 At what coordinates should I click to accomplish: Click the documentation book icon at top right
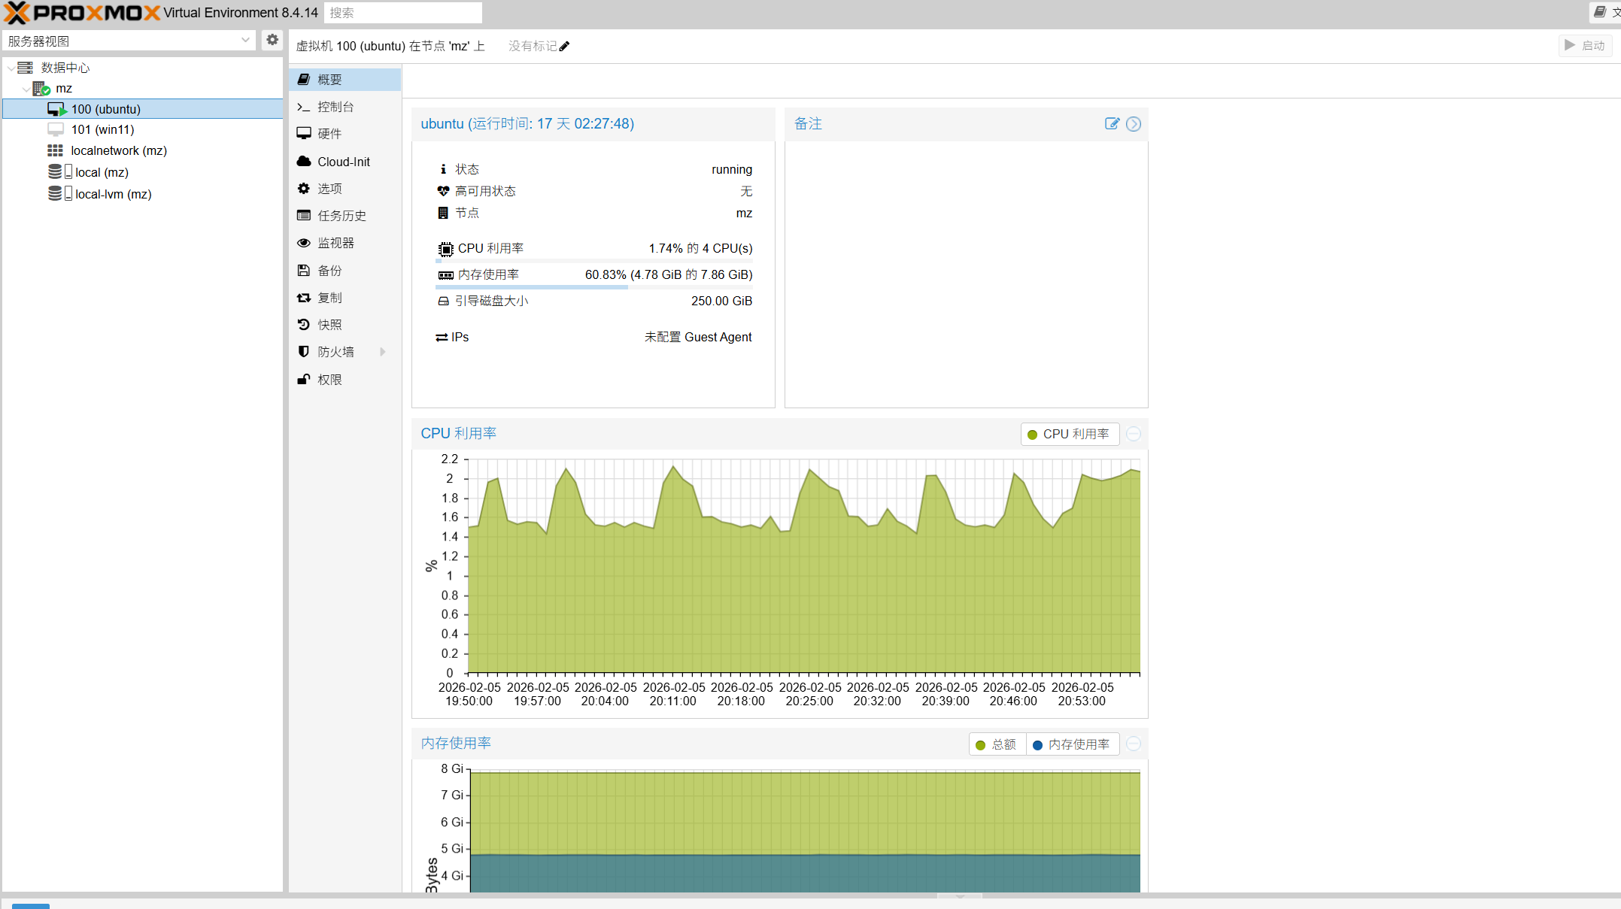1600,12
